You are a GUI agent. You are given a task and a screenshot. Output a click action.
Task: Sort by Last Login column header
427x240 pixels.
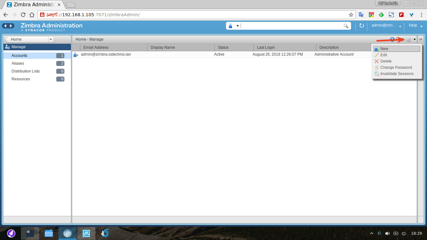(285, 47)
